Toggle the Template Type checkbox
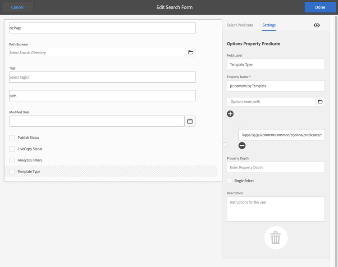The width and height of the screenshot is (338, 267). click(12, 171)
